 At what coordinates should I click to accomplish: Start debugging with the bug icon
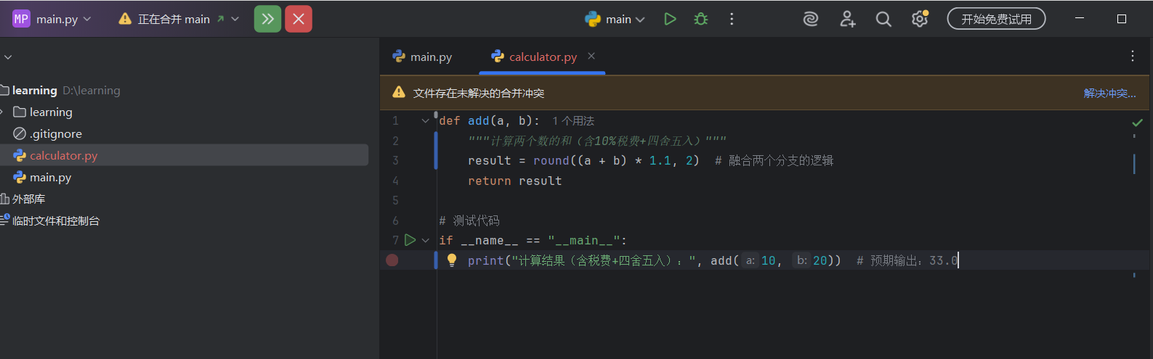(x=701, y=20)
